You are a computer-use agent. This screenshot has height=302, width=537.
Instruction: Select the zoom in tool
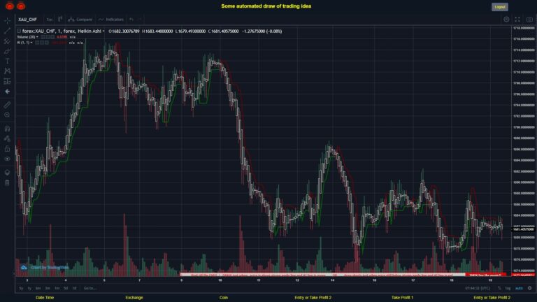pyautogui.click(x=7, y=115)
